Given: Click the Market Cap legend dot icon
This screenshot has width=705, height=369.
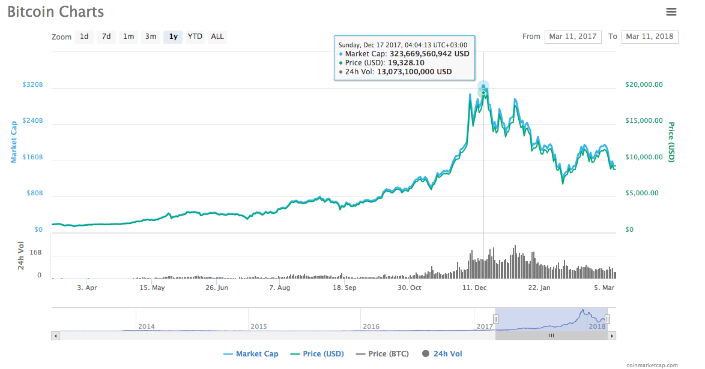Looking at the screenshot, I should pyautogui.click(x=228, y=353).
